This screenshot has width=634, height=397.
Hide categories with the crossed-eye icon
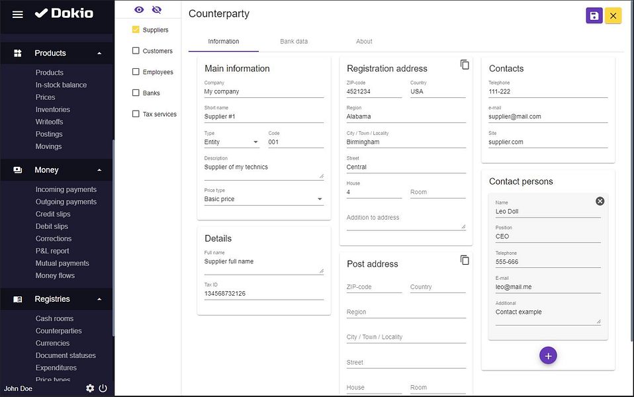[x=157, y=9]
